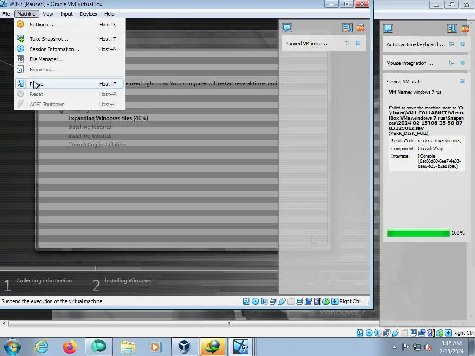Launch Internet Explorer from the taskbar
This screenshot has height=356, width=475.
tap(41, 347)
